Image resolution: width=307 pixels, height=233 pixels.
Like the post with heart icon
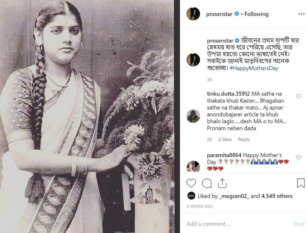tap(191, 183)
